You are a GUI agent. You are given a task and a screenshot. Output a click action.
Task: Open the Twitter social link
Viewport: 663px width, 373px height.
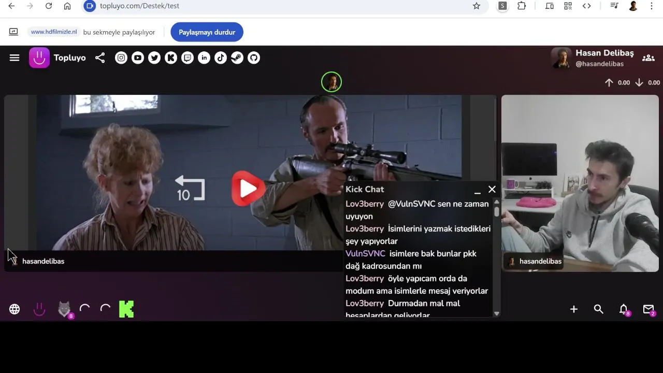point(154,58)
